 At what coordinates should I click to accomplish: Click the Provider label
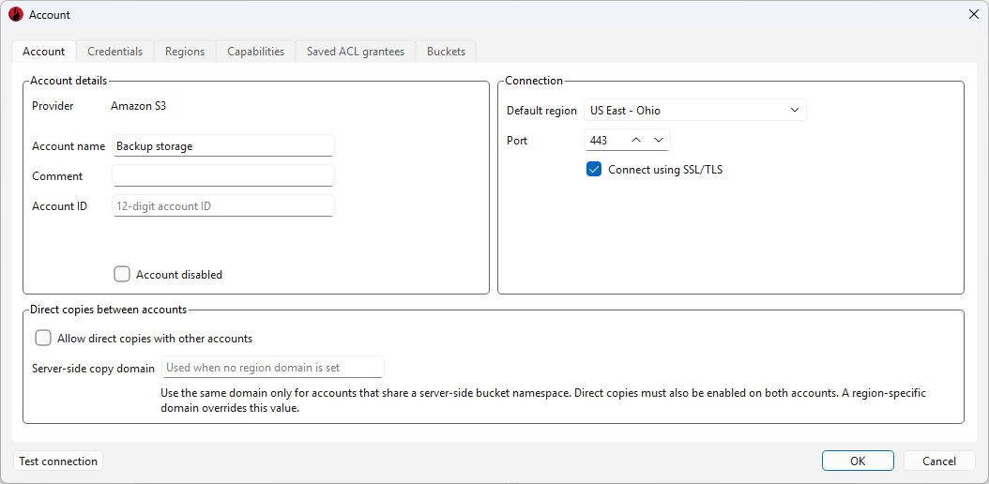pos(53,106)
